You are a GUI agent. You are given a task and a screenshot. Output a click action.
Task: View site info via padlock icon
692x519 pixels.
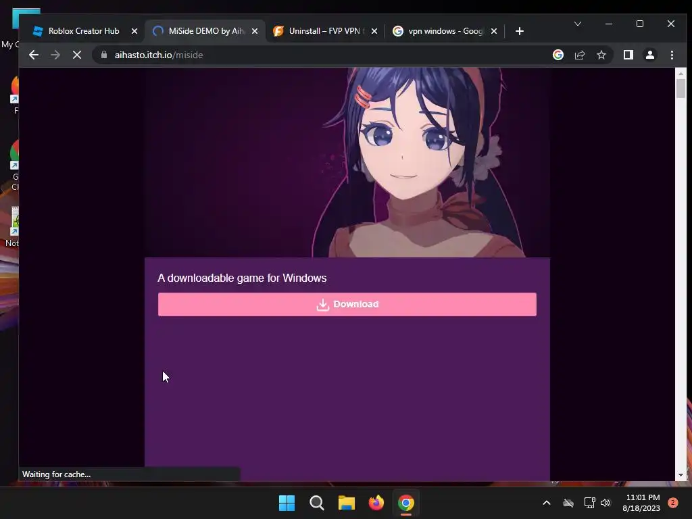pos(104,55)
